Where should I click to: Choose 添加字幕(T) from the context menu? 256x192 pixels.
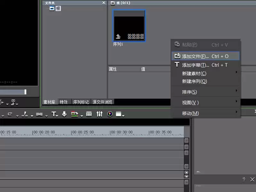[205, 65]
